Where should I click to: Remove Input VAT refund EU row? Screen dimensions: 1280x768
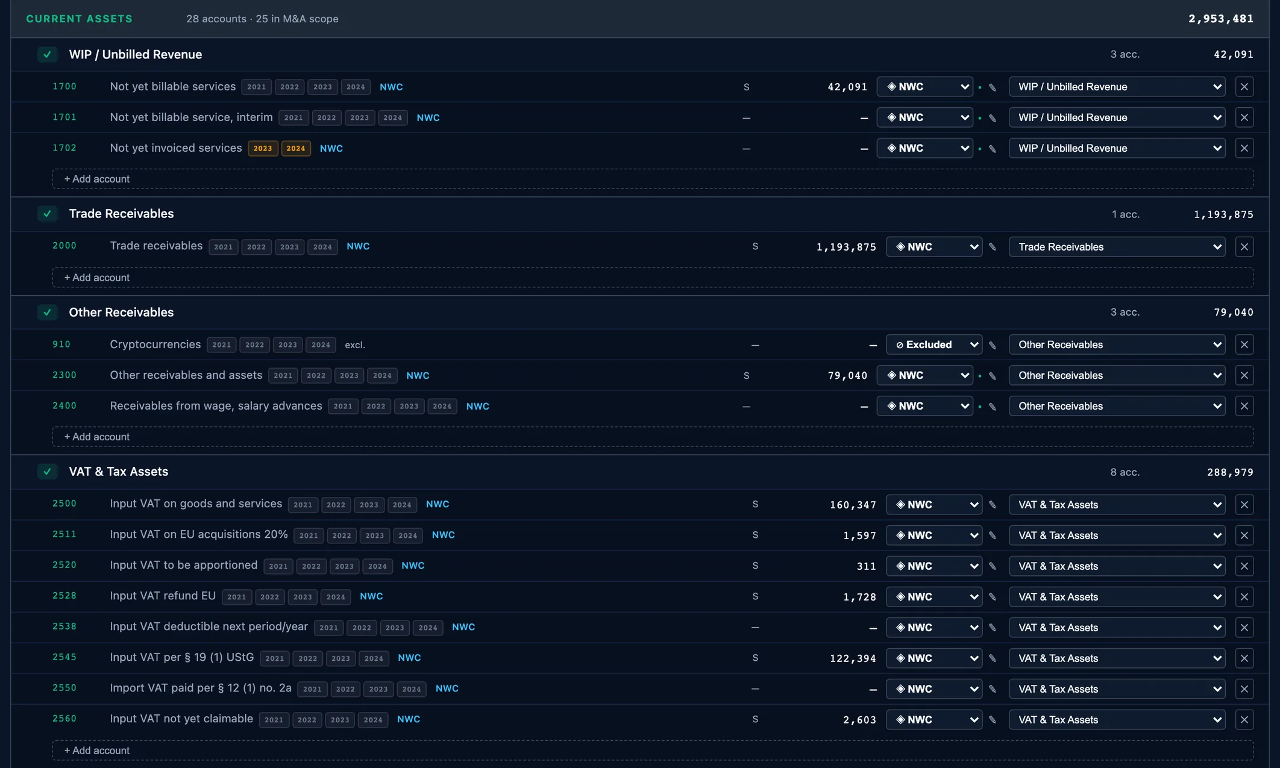[x=1244, y=597]
